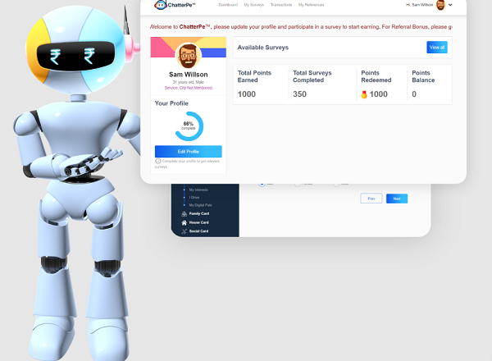Image resolution: width=492 pixels, height=361 pixels.
Task: Select the first selected radio option
Action: pyautogui.click(x=262, y=183)
